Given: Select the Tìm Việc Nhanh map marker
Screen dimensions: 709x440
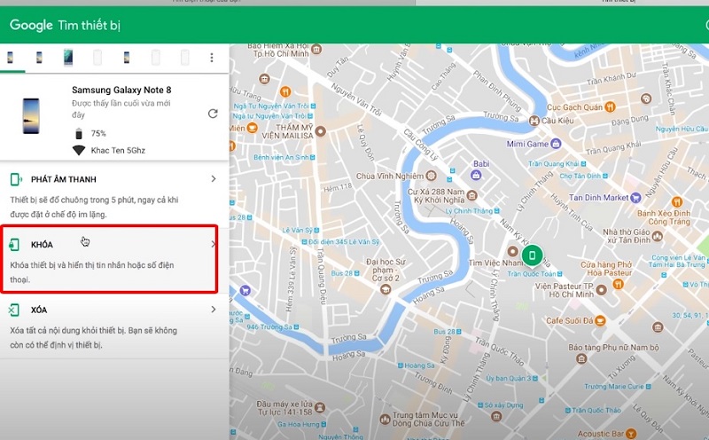Looking at the screenshot, I should click(x=512, y=251).
